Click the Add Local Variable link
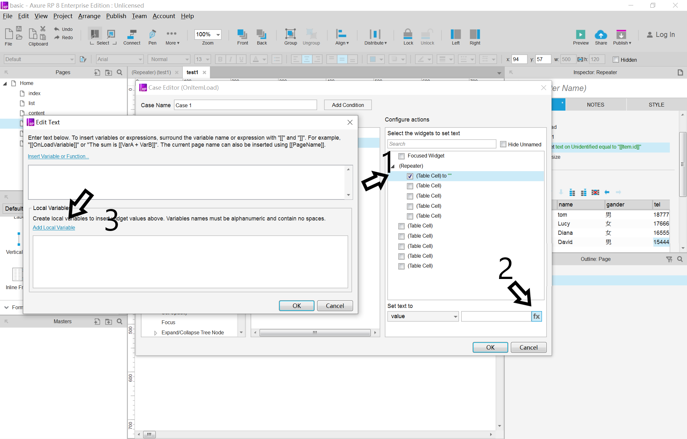 (54, 227)
